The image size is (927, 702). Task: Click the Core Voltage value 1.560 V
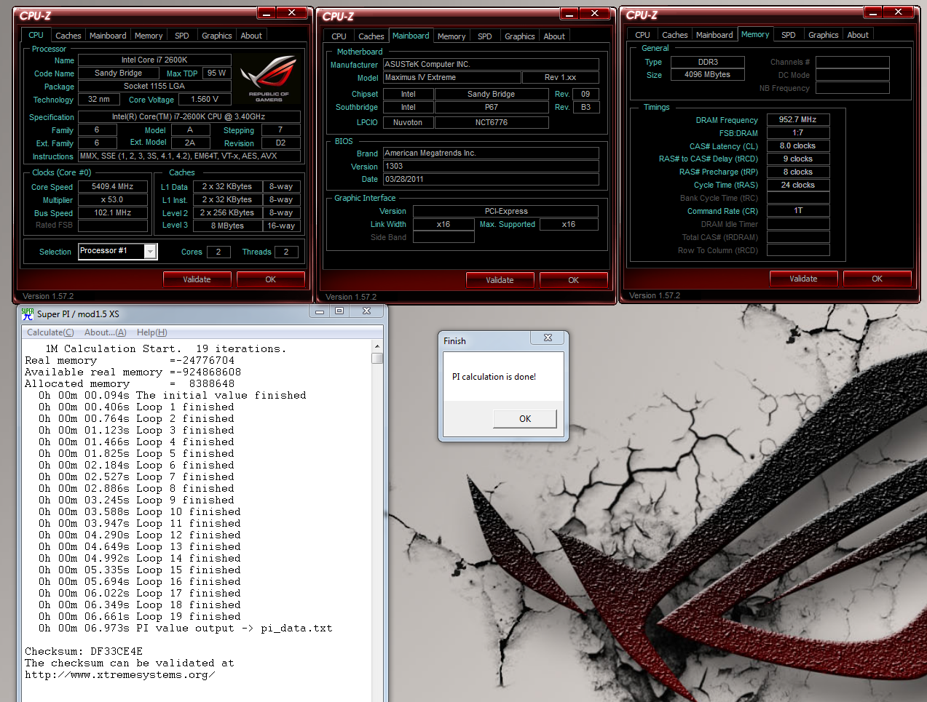click(205, 100)
